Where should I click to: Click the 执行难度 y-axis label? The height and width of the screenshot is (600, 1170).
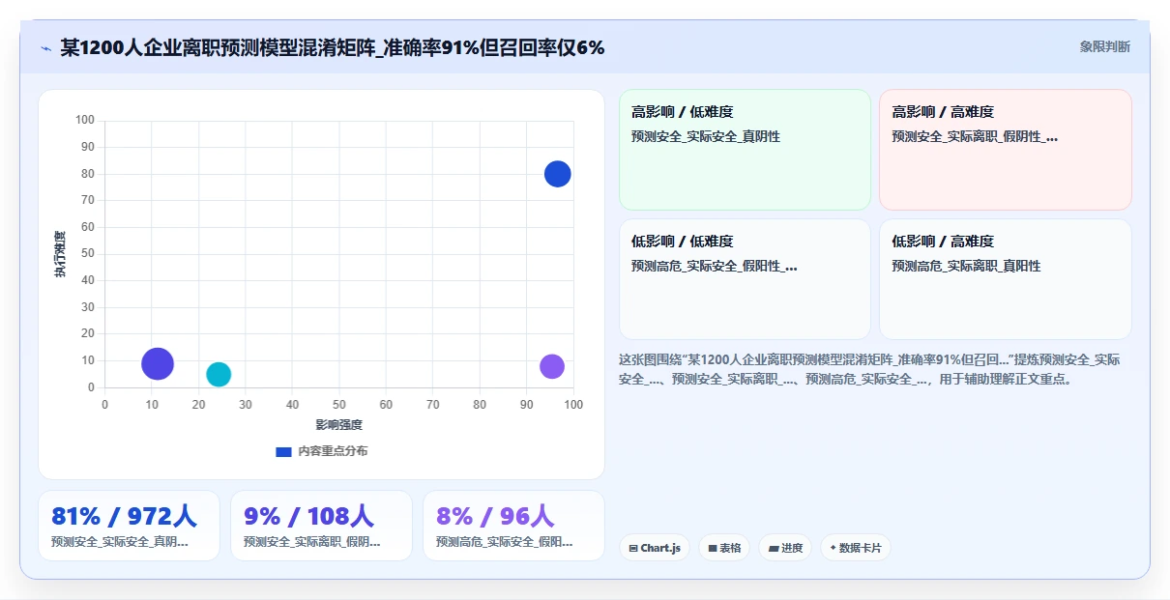pyautogui.click(x=60, y=254)
